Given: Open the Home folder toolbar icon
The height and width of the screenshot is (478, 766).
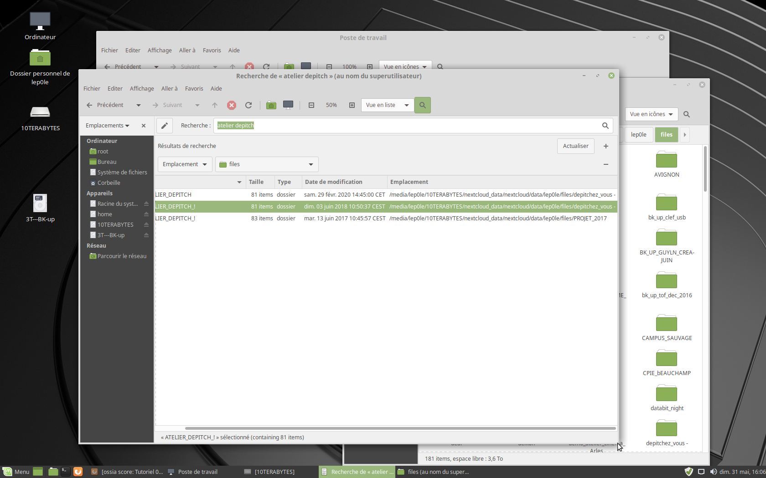Looking at the screenshot, I should click(x=271, y=105).
